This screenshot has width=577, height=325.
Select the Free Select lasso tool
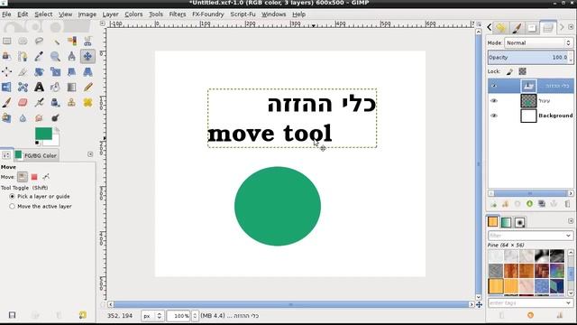pyautogui.click(x=39, y=41)
